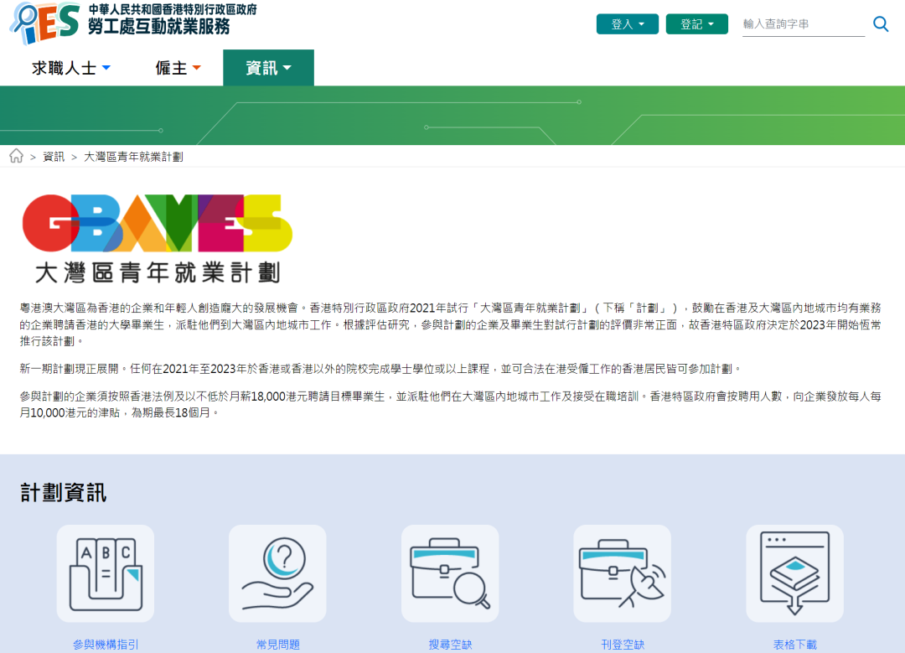Click the iES site logo
This screenshot has width=905, height=653.
click(x=47, y=23)
